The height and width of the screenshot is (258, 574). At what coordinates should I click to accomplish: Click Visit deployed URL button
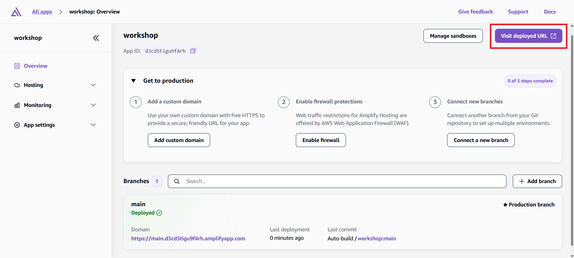point(528,36)
